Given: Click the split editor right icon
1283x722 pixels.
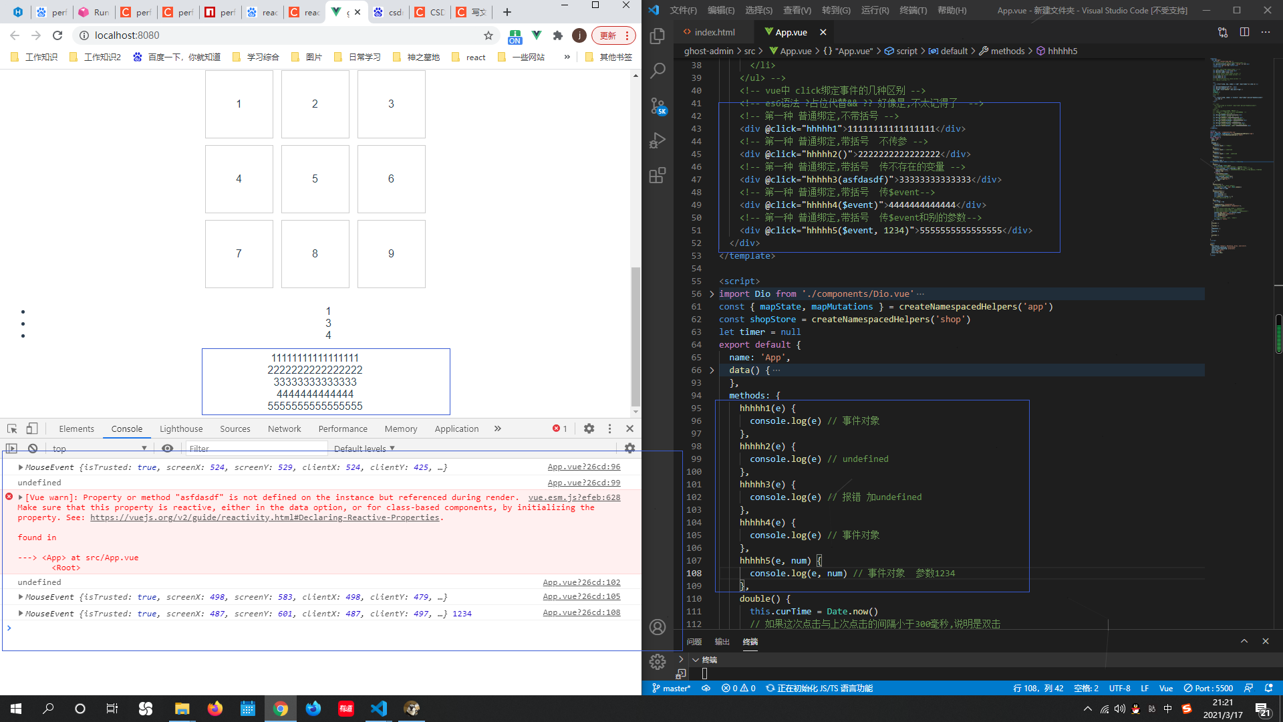Looking at the screenshot, I should [1244, 32].
